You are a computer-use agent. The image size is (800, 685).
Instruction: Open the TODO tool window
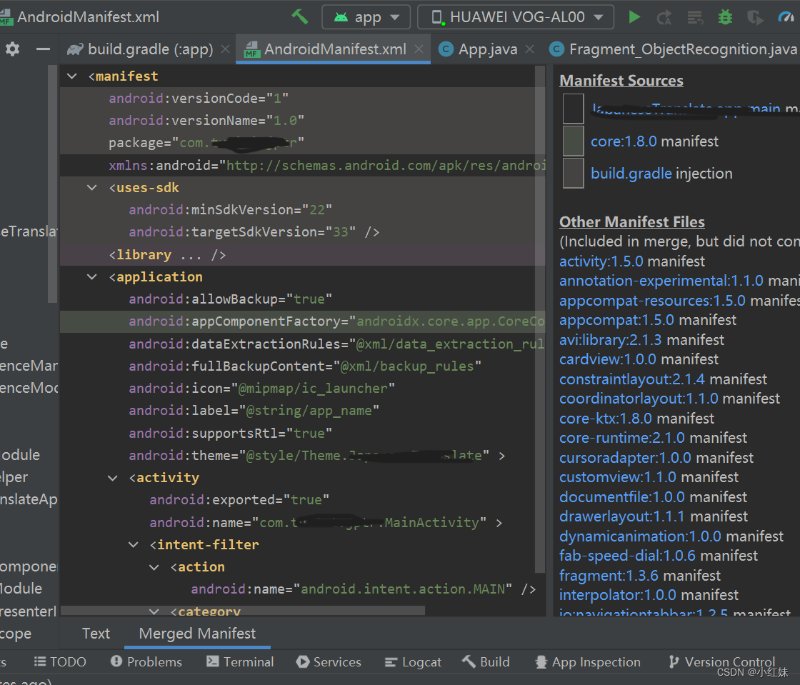coord(60,662)
